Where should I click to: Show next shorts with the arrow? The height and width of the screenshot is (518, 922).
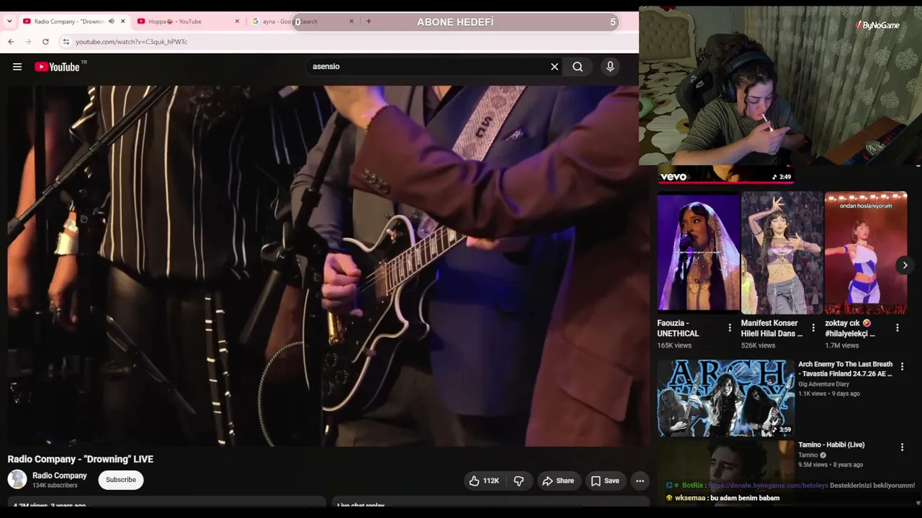click(x=905, y=265)
